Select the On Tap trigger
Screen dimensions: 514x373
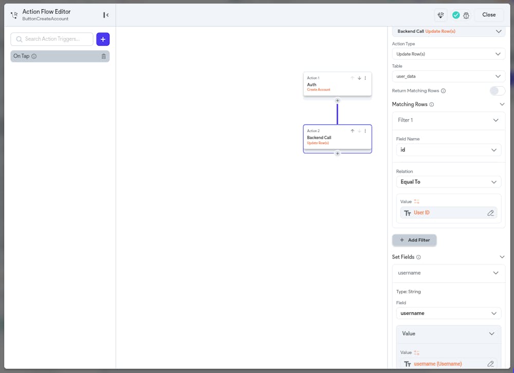click(x=60, y=57)
